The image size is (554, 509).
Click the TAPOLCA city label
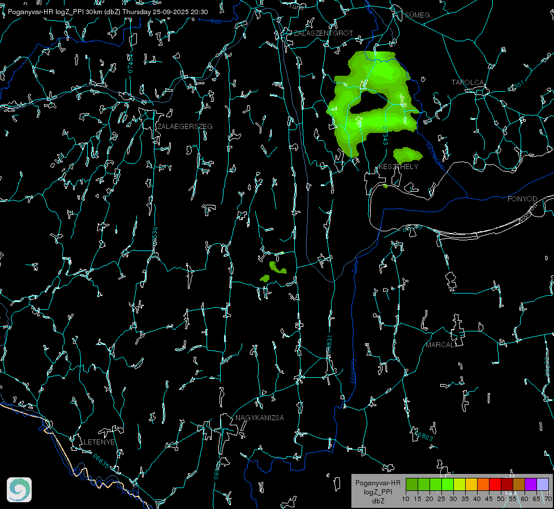coord(467,82)
